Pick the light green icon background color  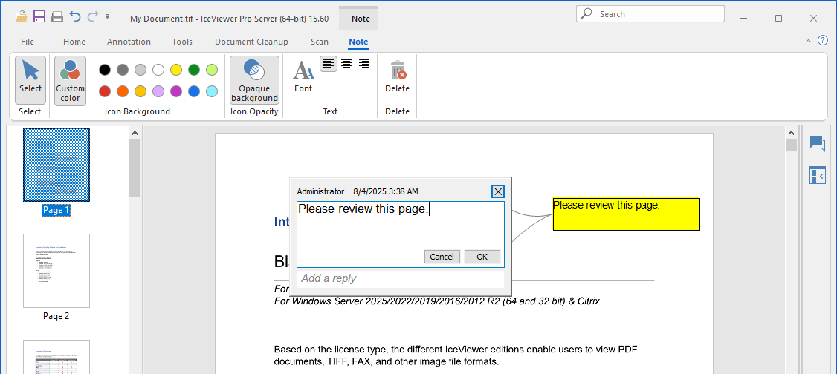coord(212,69)
